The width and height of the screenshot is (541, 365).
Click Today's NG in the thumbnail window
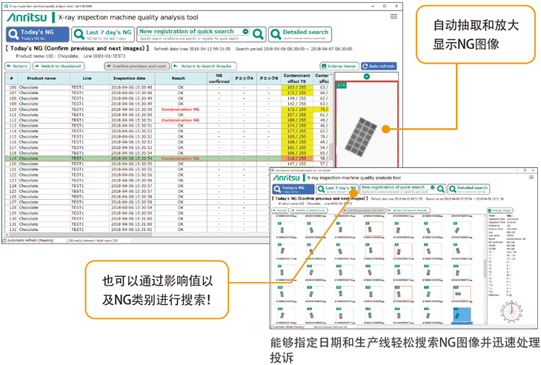[x=293, y=189]
